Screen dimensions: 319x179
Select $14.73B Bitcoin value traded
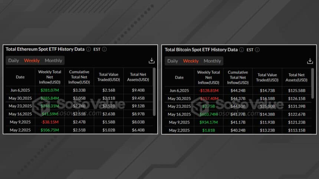coord(267,91)
